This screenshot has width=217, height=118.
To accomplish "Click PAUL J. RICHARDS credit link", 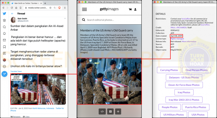I will click(178, 28).
